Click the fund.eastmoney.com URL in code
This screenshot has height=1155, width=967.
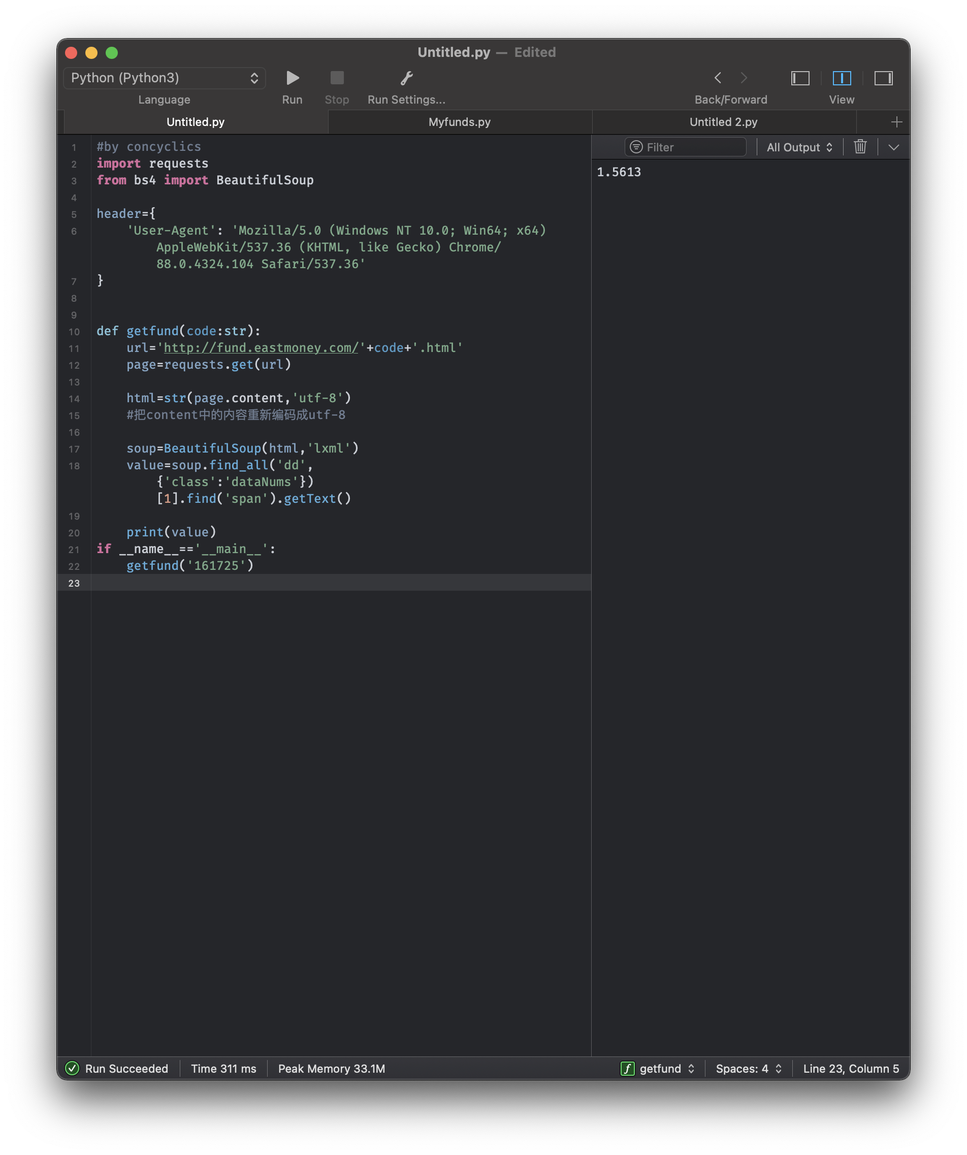point(261,347)
